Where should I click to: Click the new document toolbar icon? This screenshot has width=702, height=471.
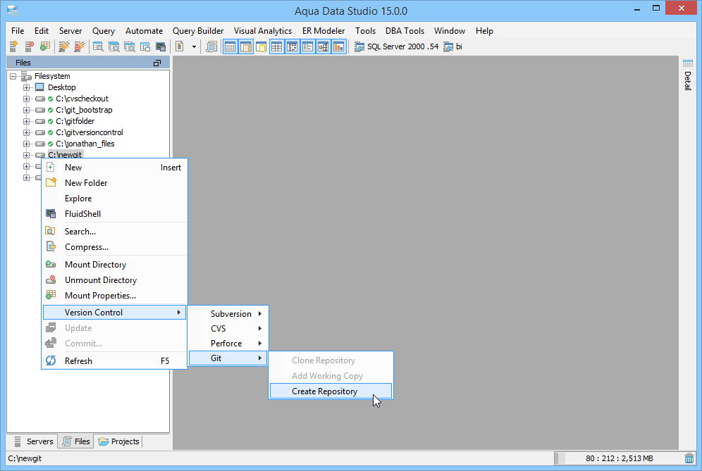tap(180, 46)
